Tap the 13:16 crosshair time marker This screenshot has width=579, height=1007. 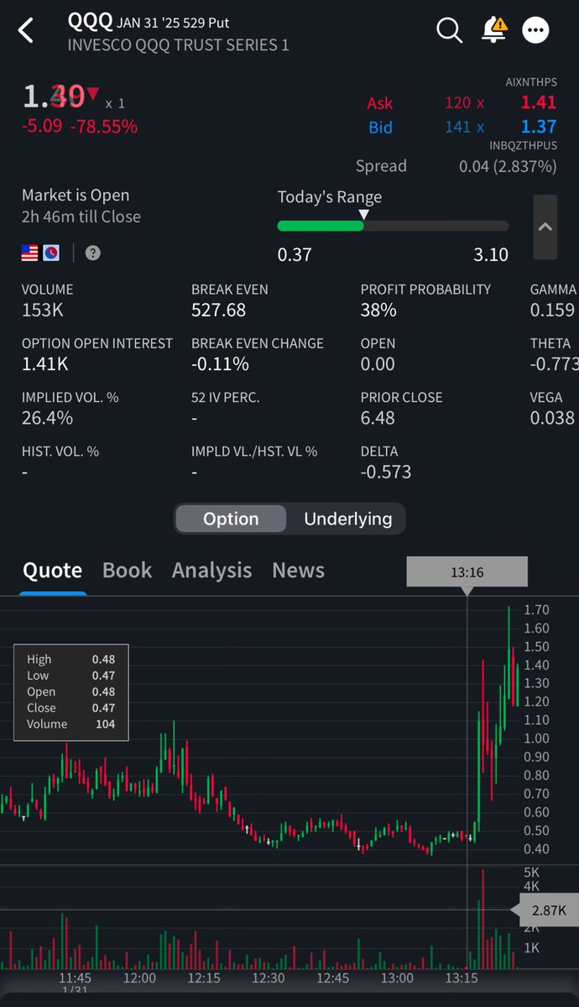click(467, 572)
